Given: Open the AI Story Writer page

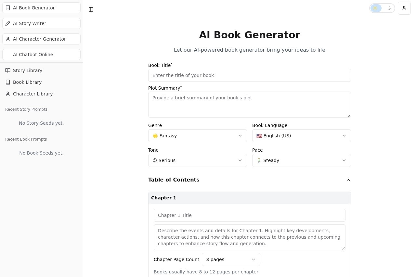Looking at the screenshot, I should pos(30,23).
